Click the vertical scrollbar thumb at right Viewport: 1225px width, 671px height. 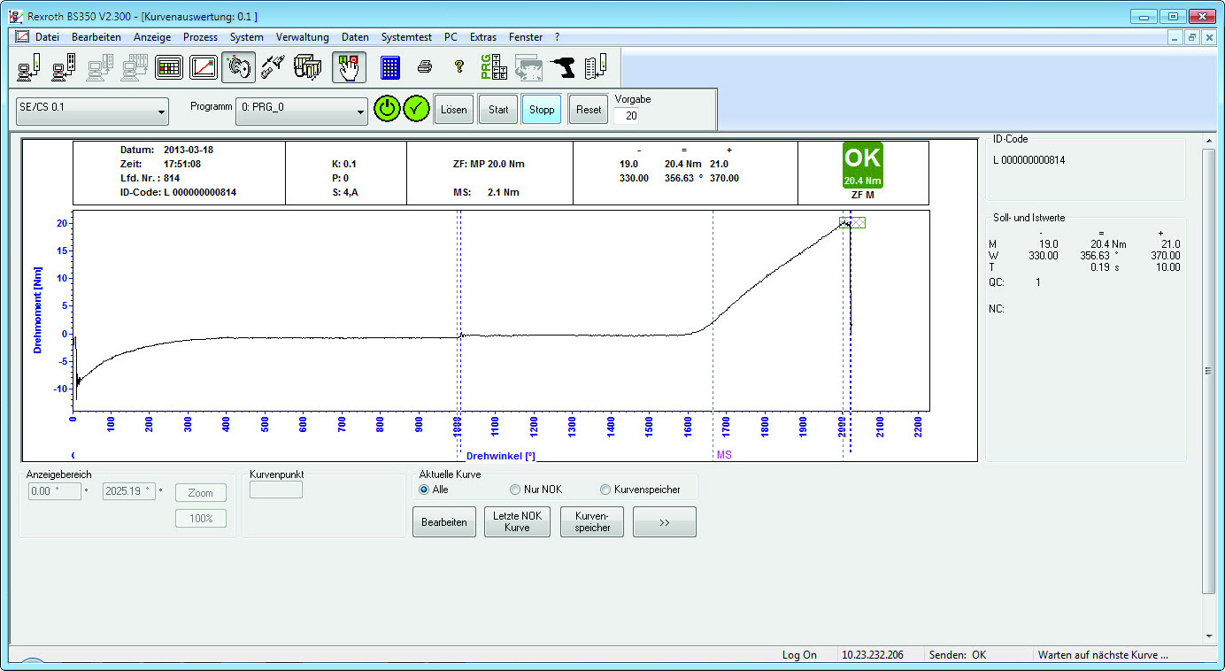click(x=1208, y=371)
